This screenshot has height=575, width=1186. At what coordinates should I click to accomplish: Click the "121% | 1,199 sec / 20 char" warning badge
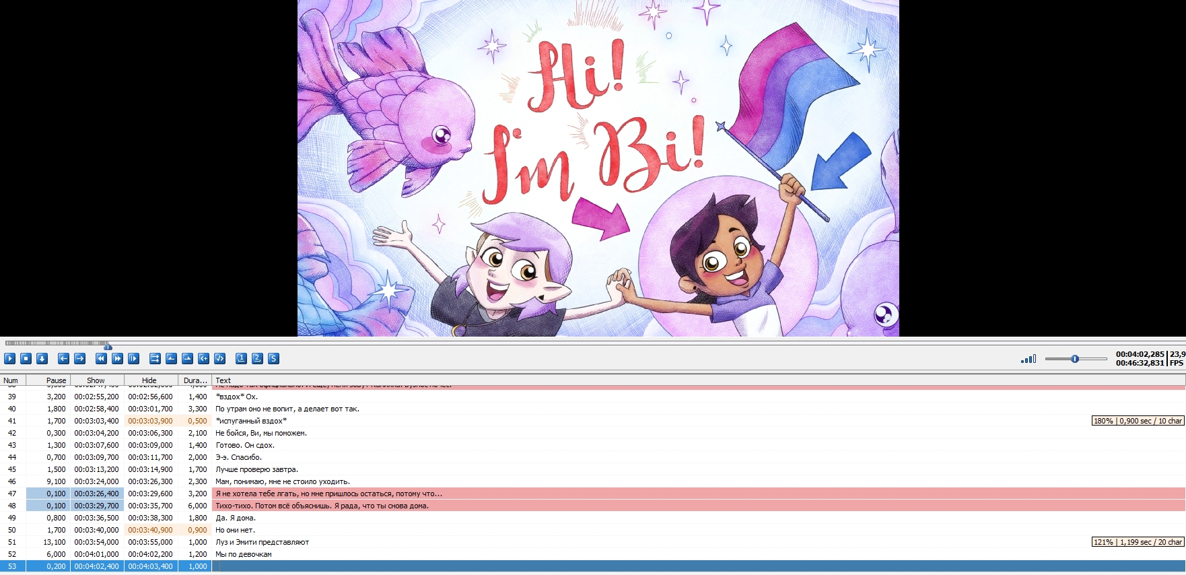[1138, 542]
